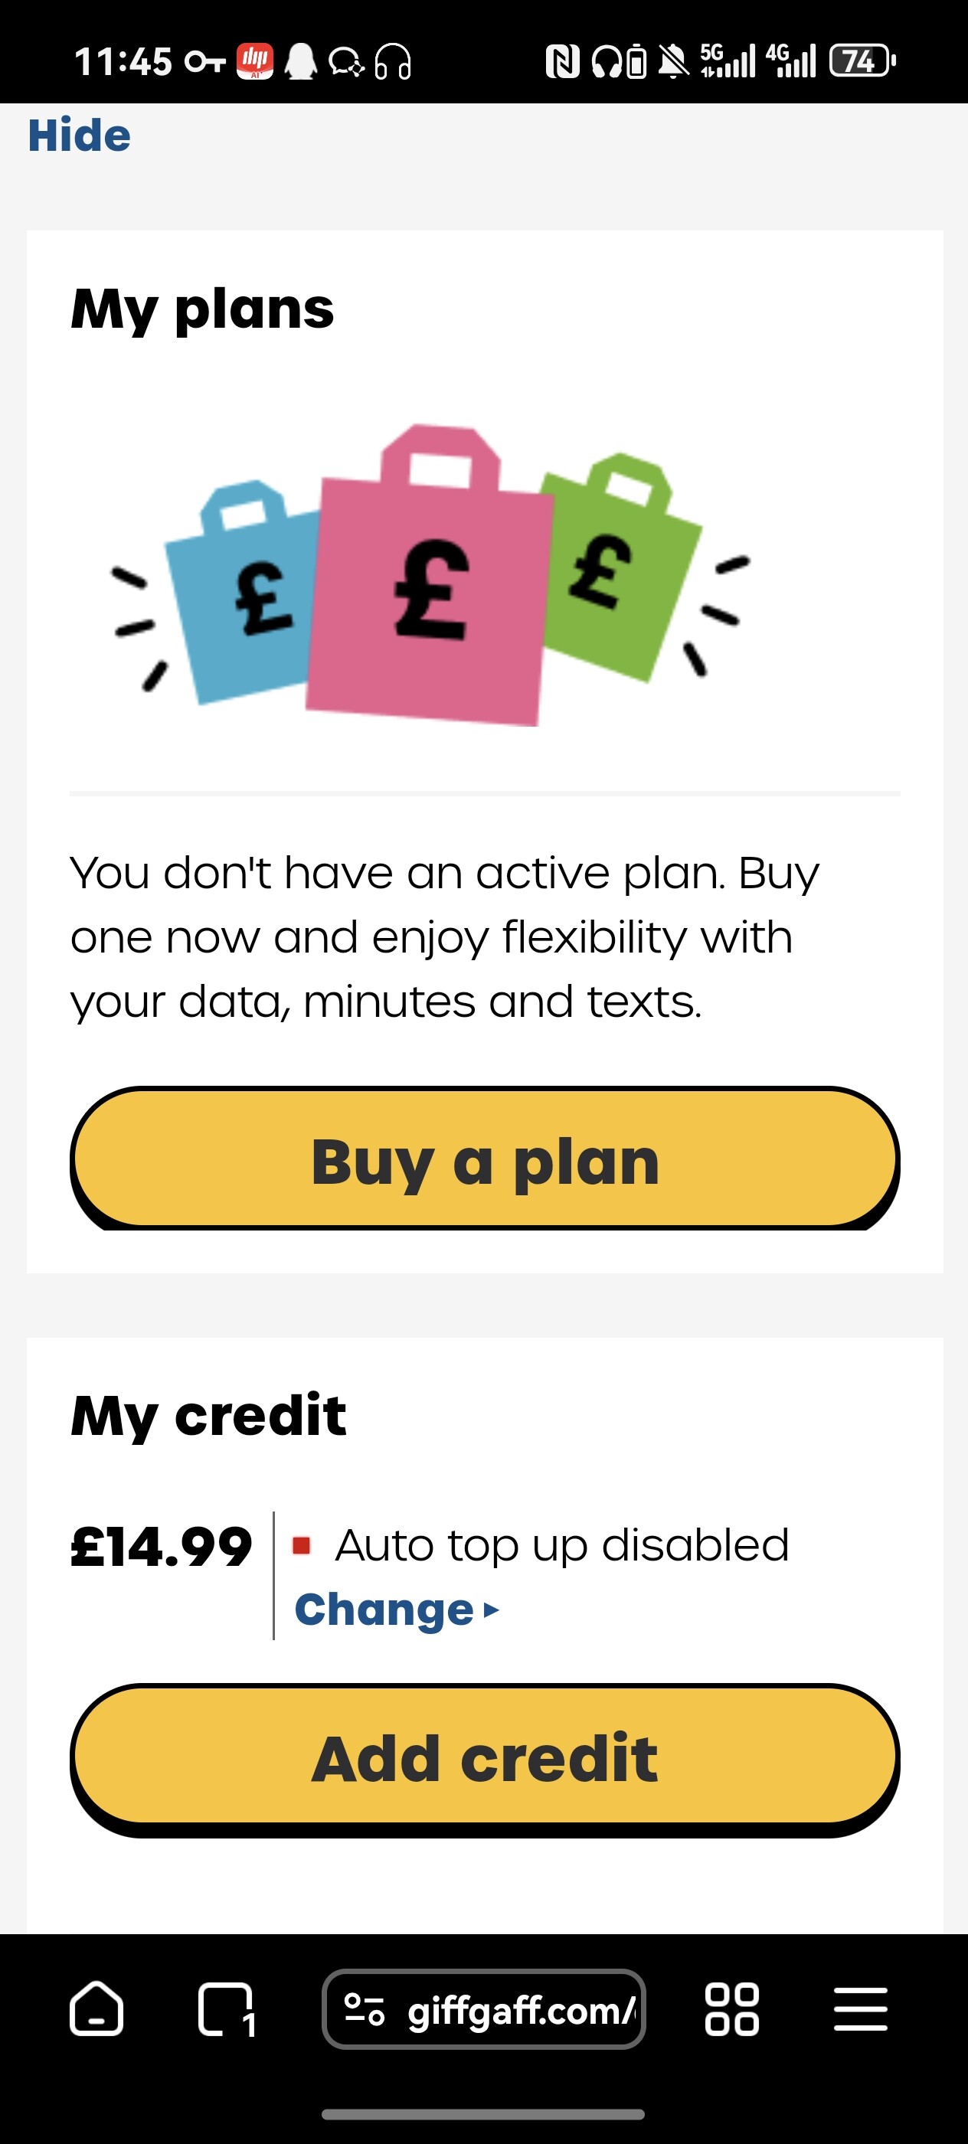Screen dimensions: 968x2144
Task: Tap the £14.99 credit balance
Action: [x=162, y=1548]
